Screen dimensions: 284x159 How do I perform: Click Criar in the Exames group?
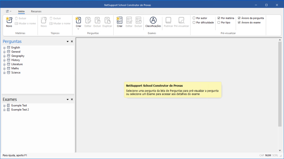click(120, 22)
